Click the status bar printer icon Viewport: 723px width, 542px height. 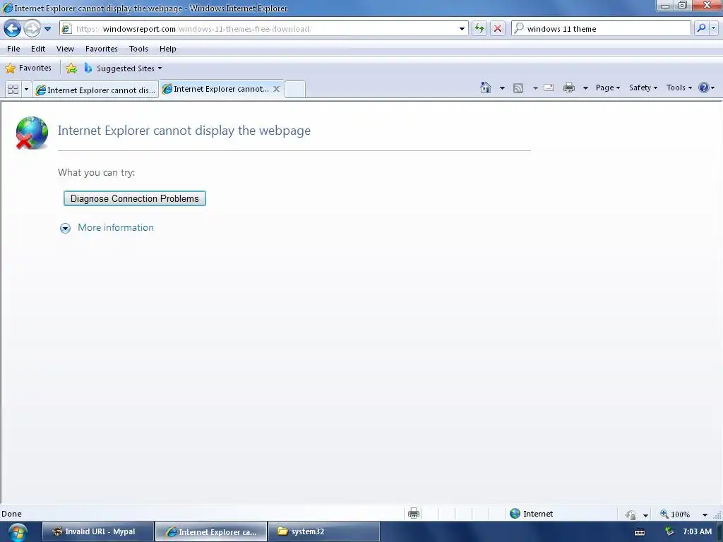click(414, 513)
